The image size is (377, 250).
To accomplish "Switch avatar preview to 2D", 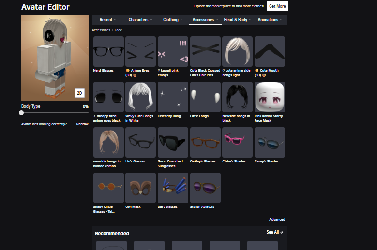I will 79,93.
